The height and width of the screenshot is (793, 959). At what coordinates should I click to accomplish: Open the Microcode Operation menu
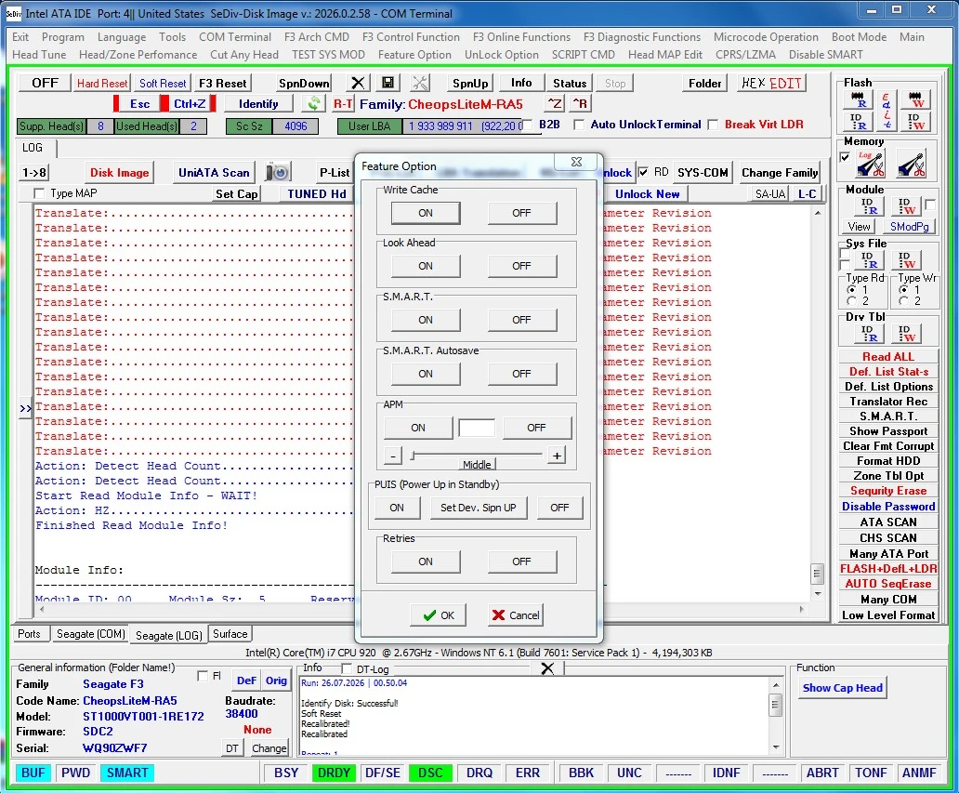tap(766, 36)
